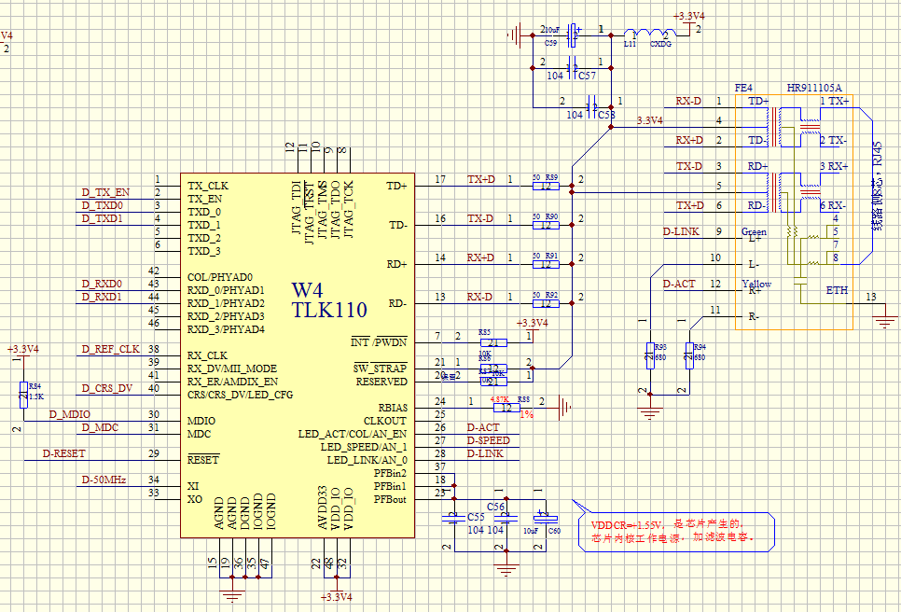Select capacitor C56
Screen dimensions: 901x612
coord(506,519)
